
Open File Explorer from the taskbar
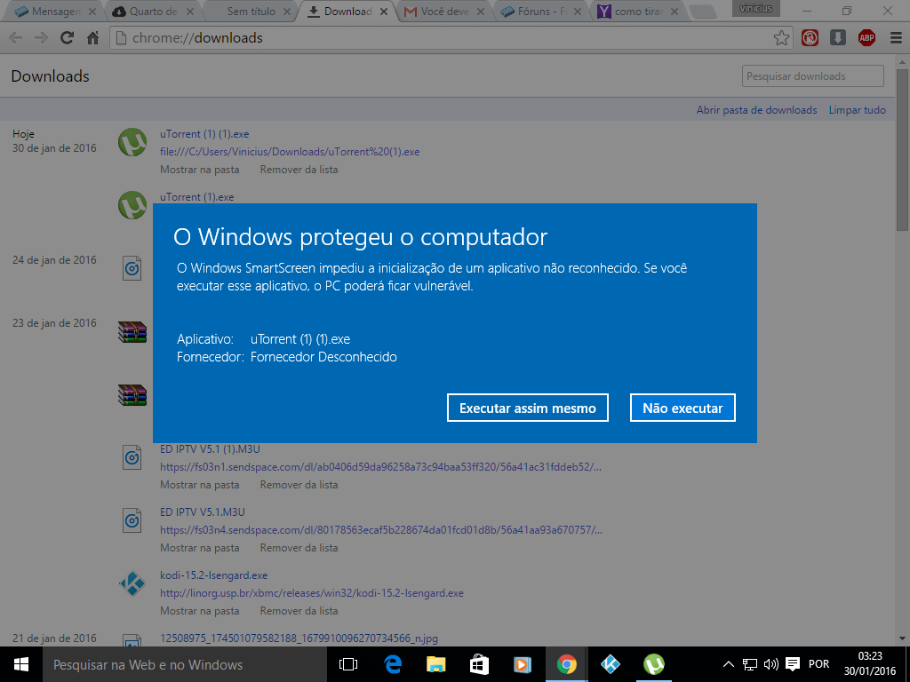click(x=435, y=664)
